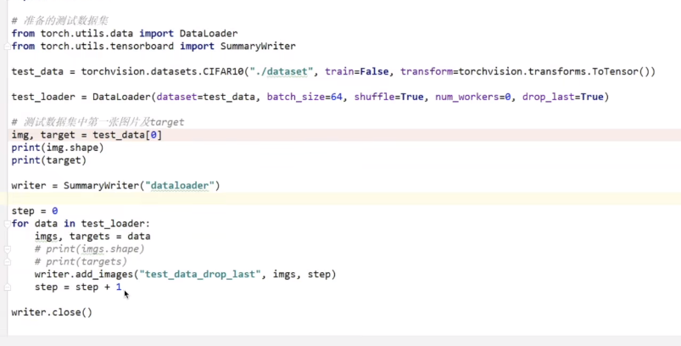Click the comment '# 测试数据集中第一张图片及target'
Image resolution: width=681 pixels, height=346 pixels.
click(98, 122)
